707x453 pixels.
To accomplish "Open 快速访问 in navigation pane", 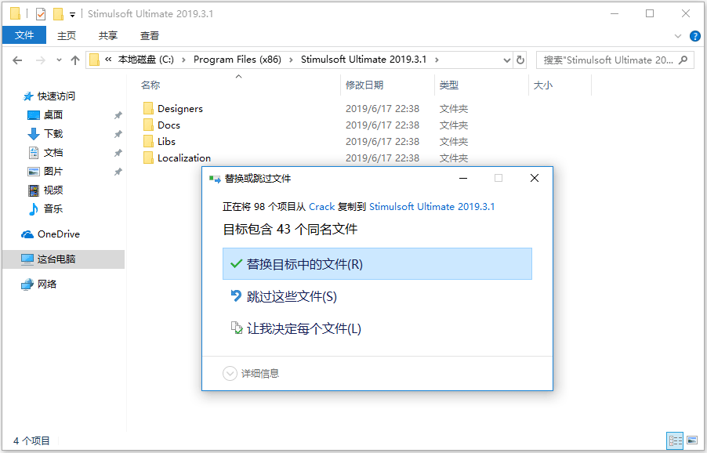I will (56, 96).
